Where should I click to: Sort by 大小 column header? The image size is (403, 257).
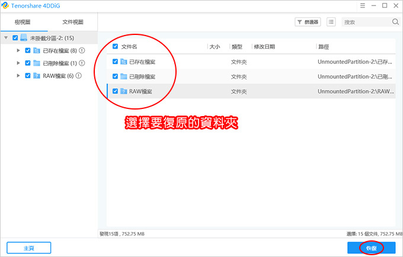pyautogui.click(x=215, y=47)
